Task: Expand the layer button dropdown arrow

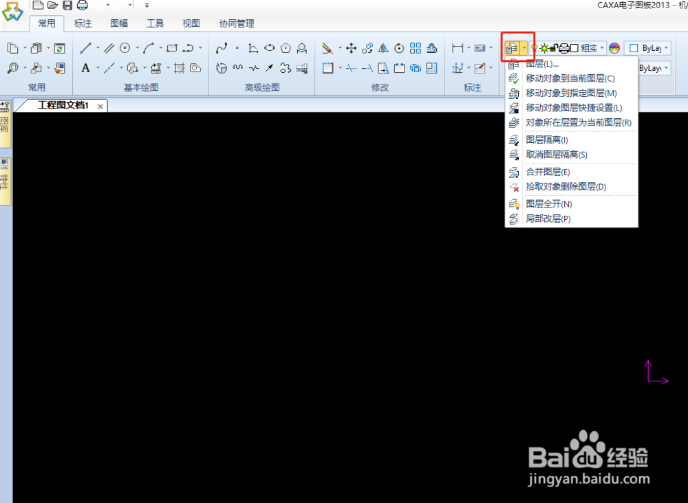Action: [x=524, y=48]
